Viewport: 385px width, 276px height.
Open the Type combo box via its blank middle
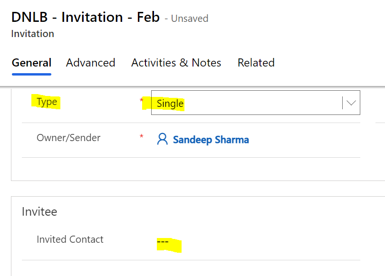tap(263, 103)
